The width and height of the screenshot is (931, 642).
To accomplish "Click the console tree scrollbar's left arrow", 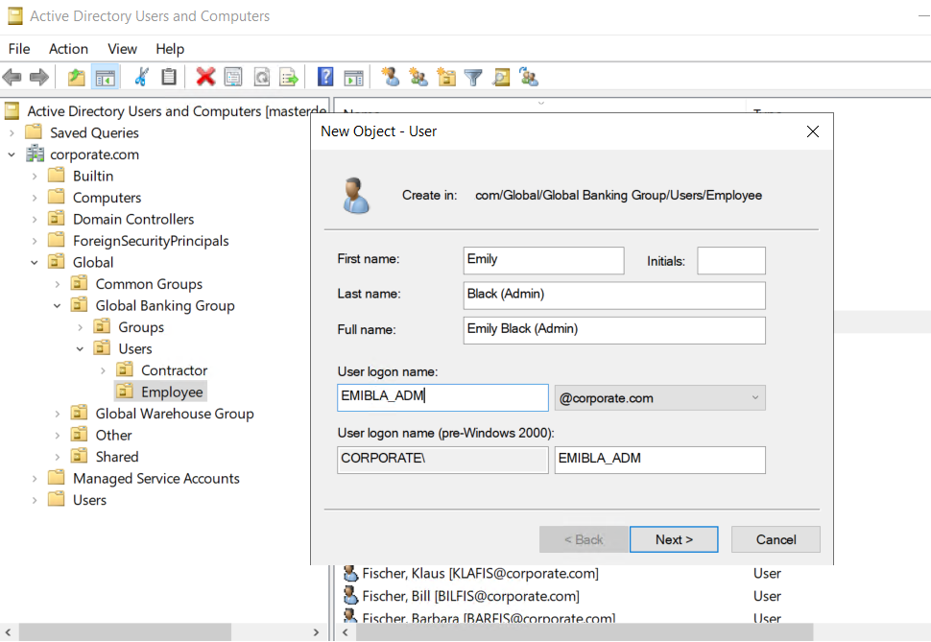I will [8, 631].
